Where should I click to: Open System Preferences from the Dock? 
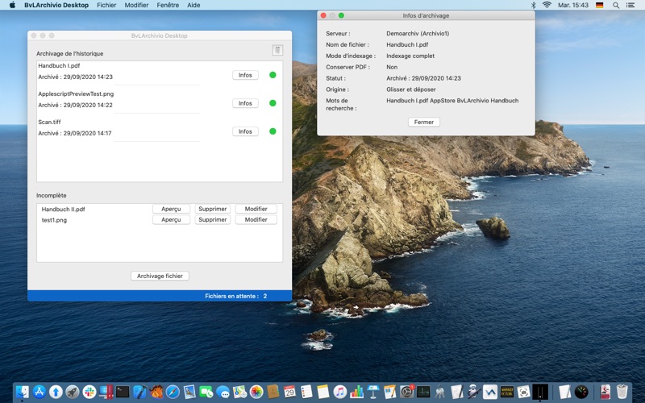coord(407,392)
